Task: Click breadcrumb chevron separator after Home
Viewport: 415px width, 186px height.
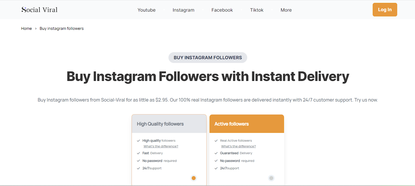Action: click(36, 29)
